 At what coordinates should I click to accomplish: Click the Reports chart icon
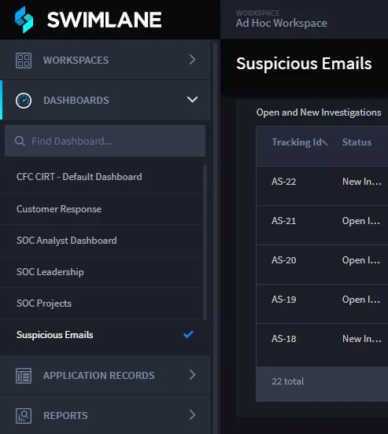point(24,415)
